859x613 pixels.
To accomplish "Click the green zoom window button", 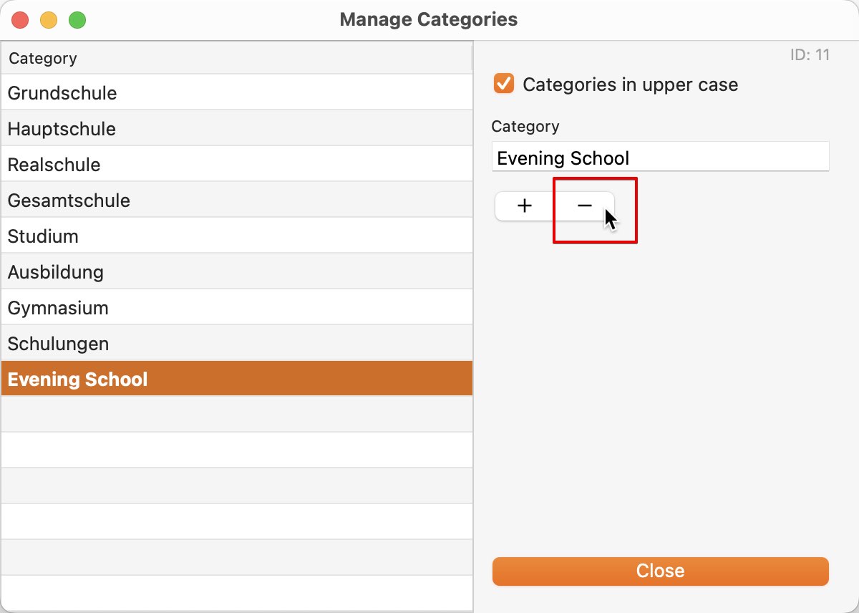I will [x=77, y=20].
